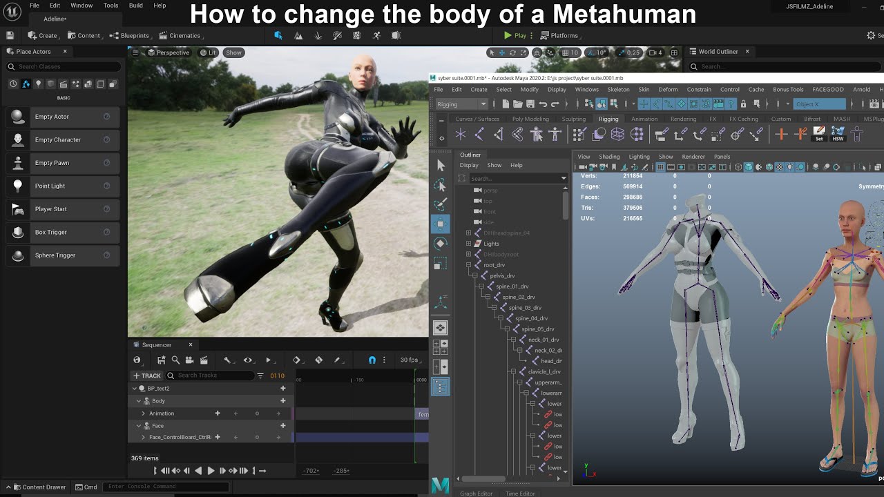884x497 pixels.
Task: Collapse the BP_test2 track
Action: [135, 389]
